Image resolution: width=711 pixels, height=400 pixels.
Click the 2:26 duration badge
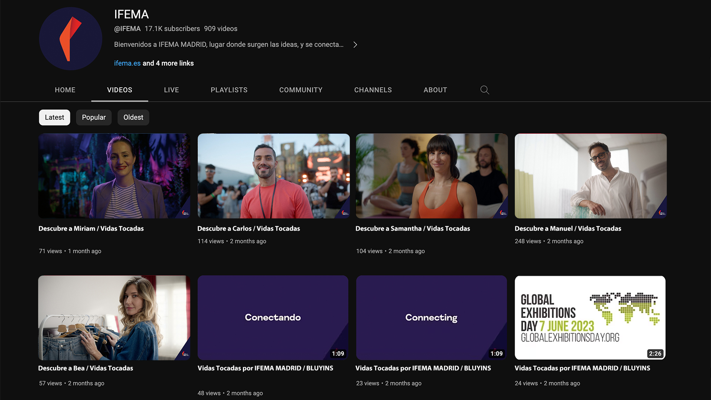[x=655, y=354]
